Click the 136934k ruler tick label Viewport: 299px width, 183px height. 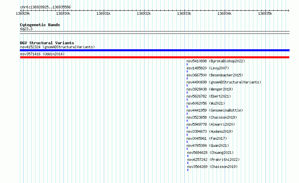click(224, 13)
